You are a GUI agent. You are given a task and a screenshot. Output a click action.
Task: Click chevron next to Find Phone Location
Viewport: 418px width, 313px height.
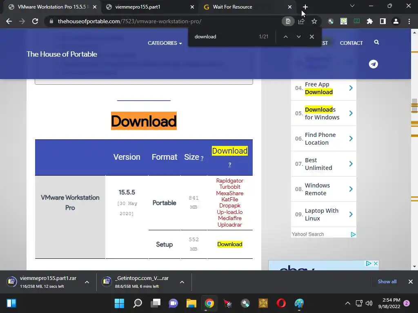pyautogui.click(x=351, y=139)
